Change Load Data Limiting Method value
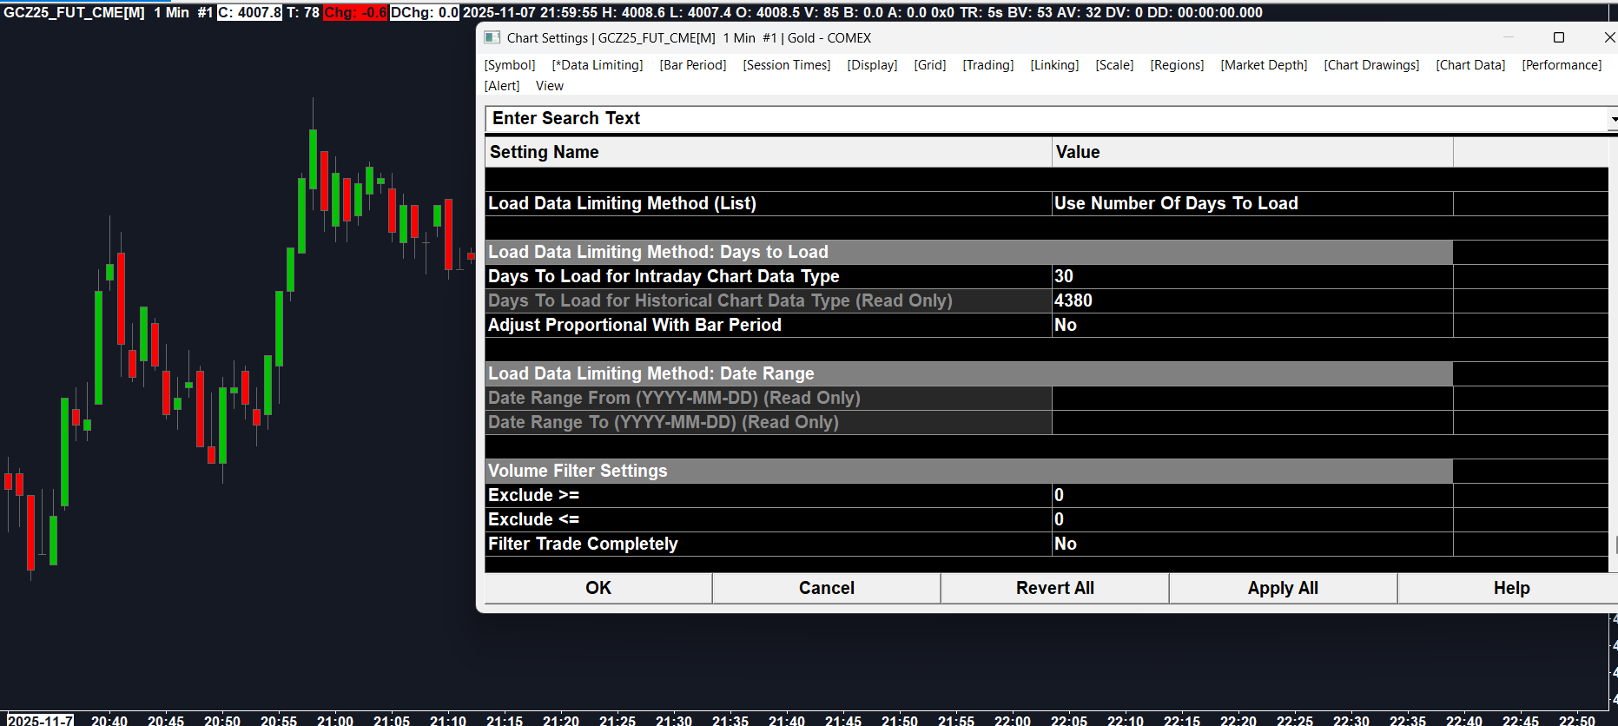The width and height of the screenshot is (1618, 726). click(1251, 203)
